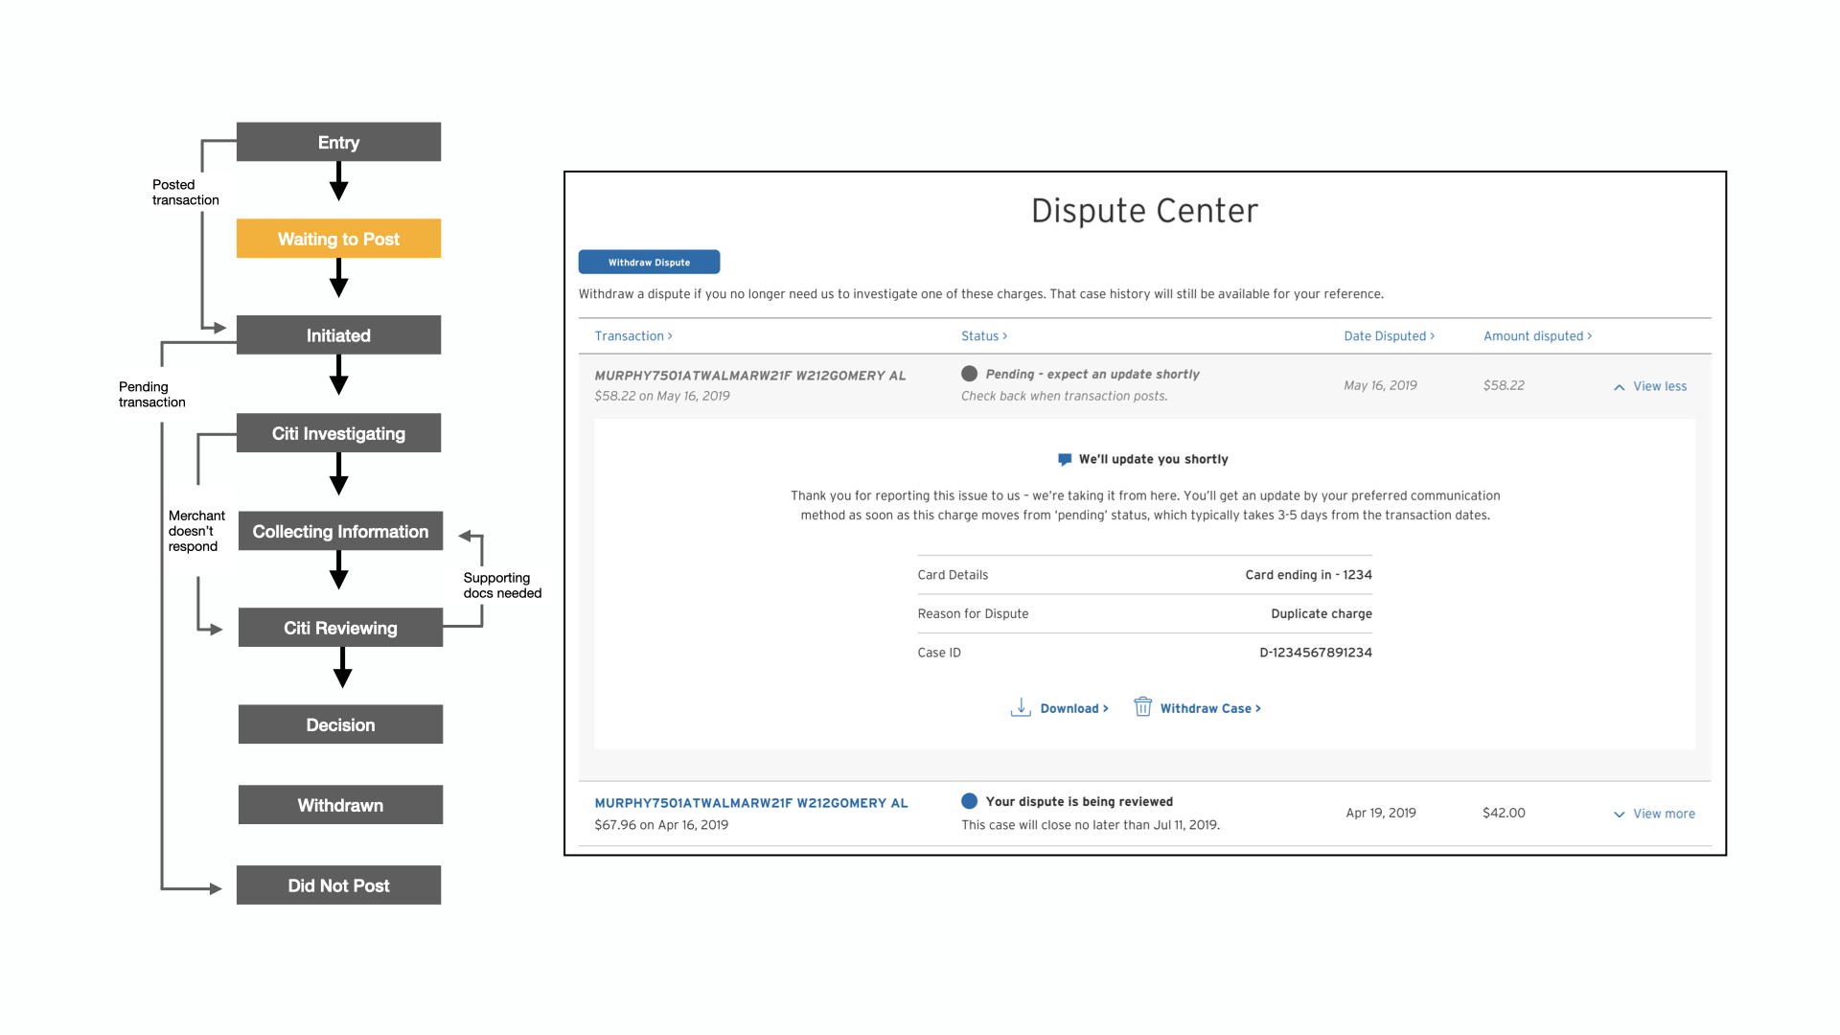The image size is (1840, 1035).
Task: Select the Entry flow box
Action: coord(338,142)
